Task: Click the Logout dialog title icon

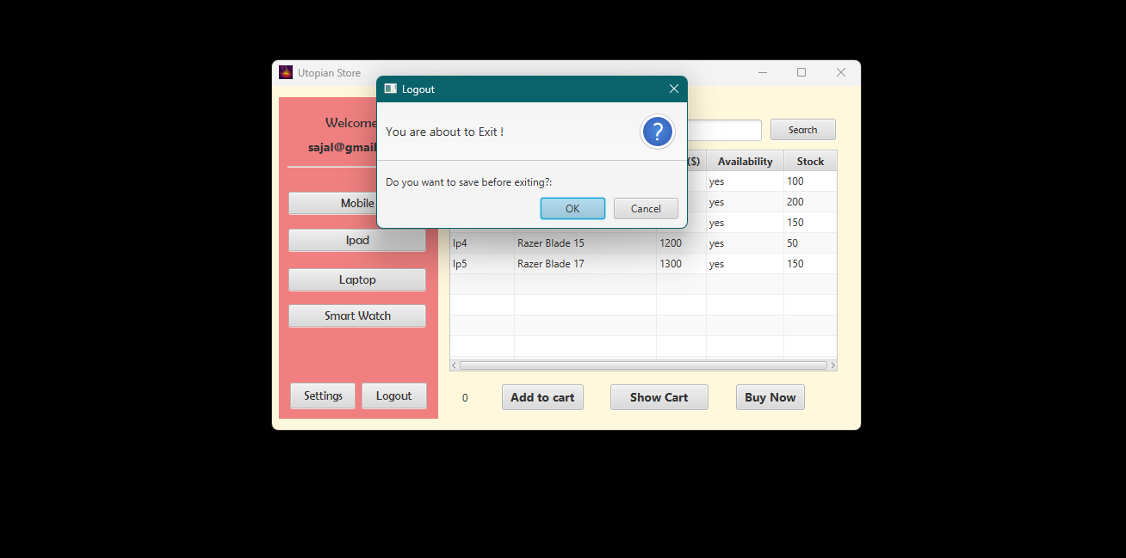Action: 391,89
